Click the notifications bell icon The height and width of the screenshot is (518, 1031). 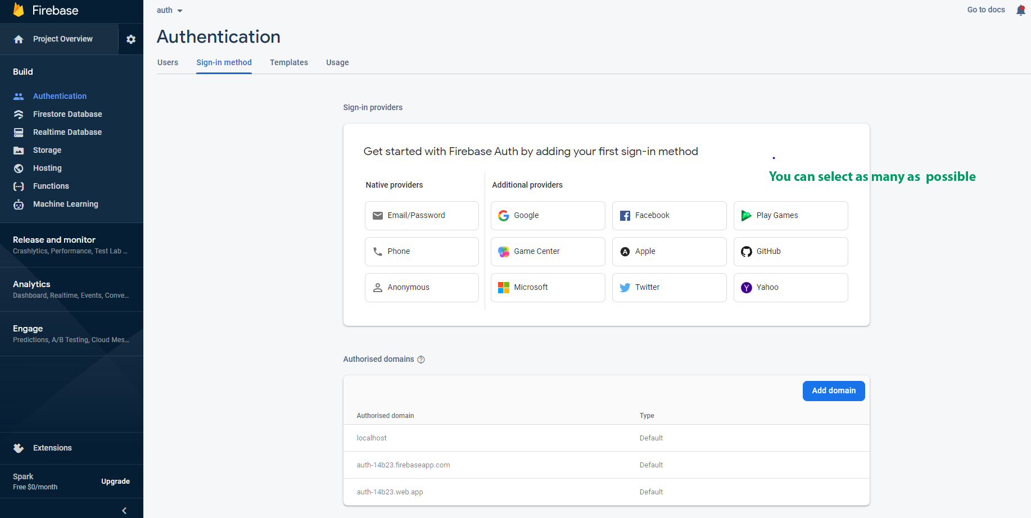point(1021,10)
